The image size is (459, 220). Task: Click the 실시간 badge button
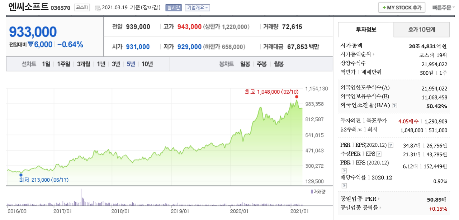(174, 8)
